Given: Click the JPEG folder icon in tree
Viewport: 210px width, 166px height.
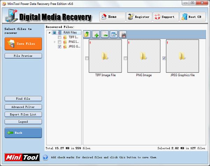Looking at the screenshot, I should [65, 47].
